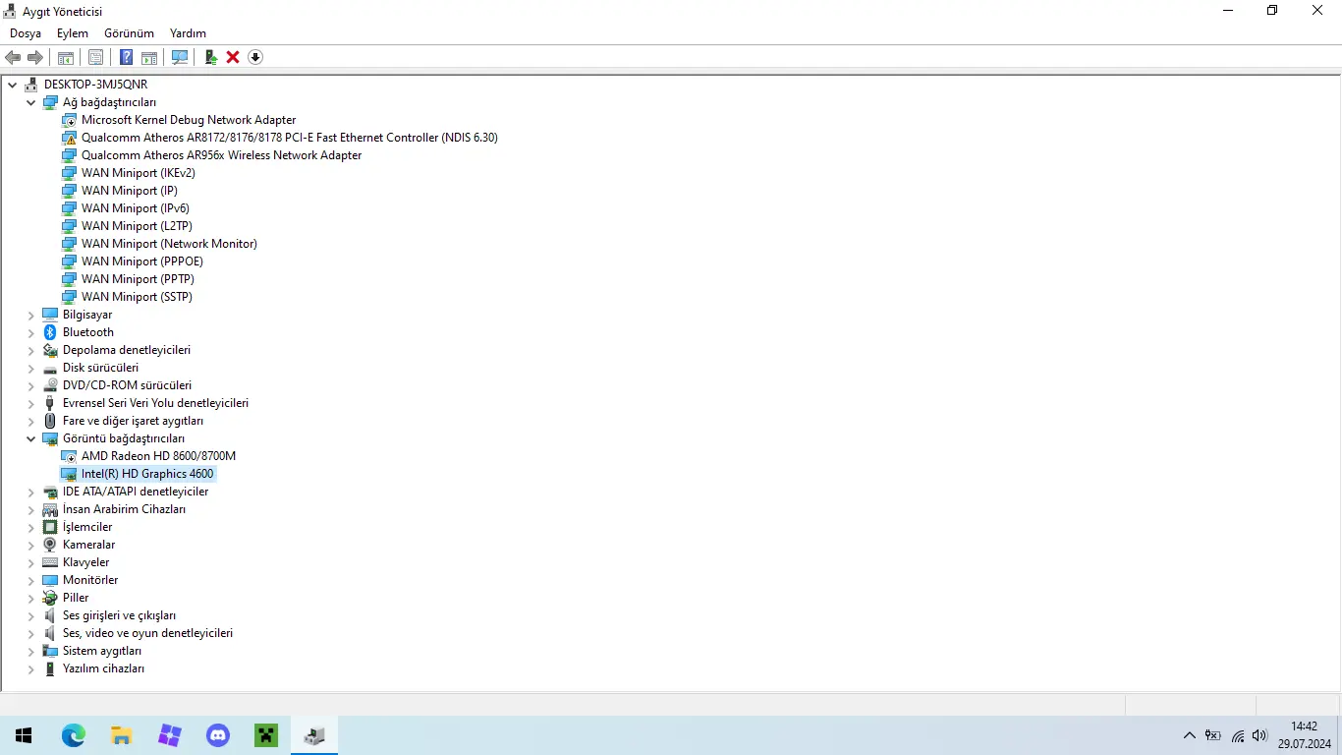Expand the IDE ATA/ATAPI denetleyiciler category
The width and height of the screenshot is (1342, 755).
(31, 492)
